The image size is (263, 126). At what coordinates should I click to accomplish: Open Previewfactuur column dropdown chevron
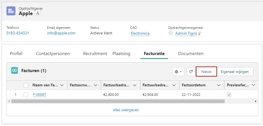253,85
